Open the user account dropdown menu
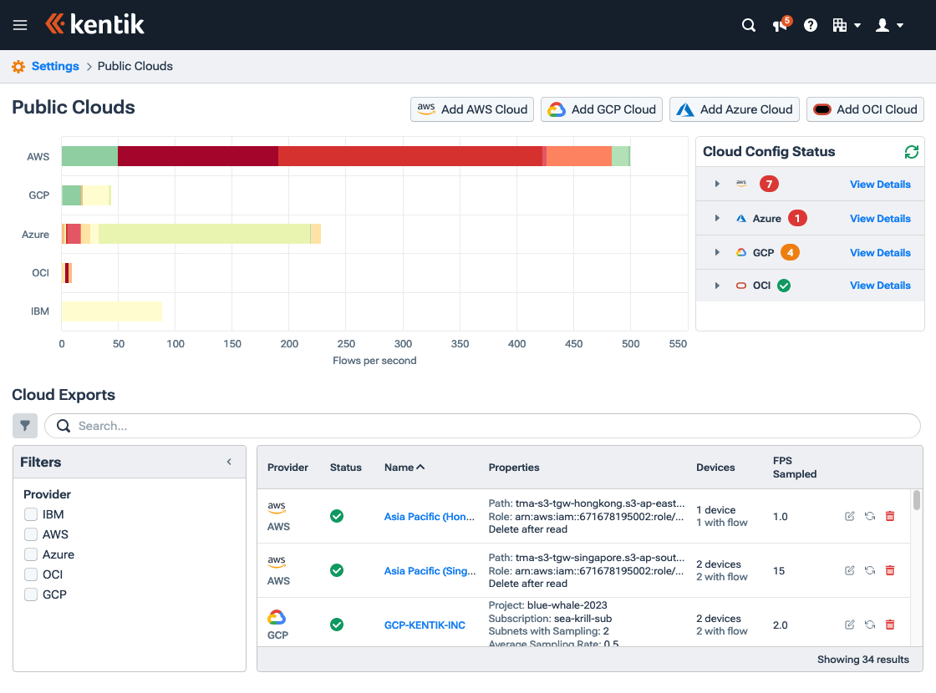This screenshot has height=693, width=936. tap(888, 25)
